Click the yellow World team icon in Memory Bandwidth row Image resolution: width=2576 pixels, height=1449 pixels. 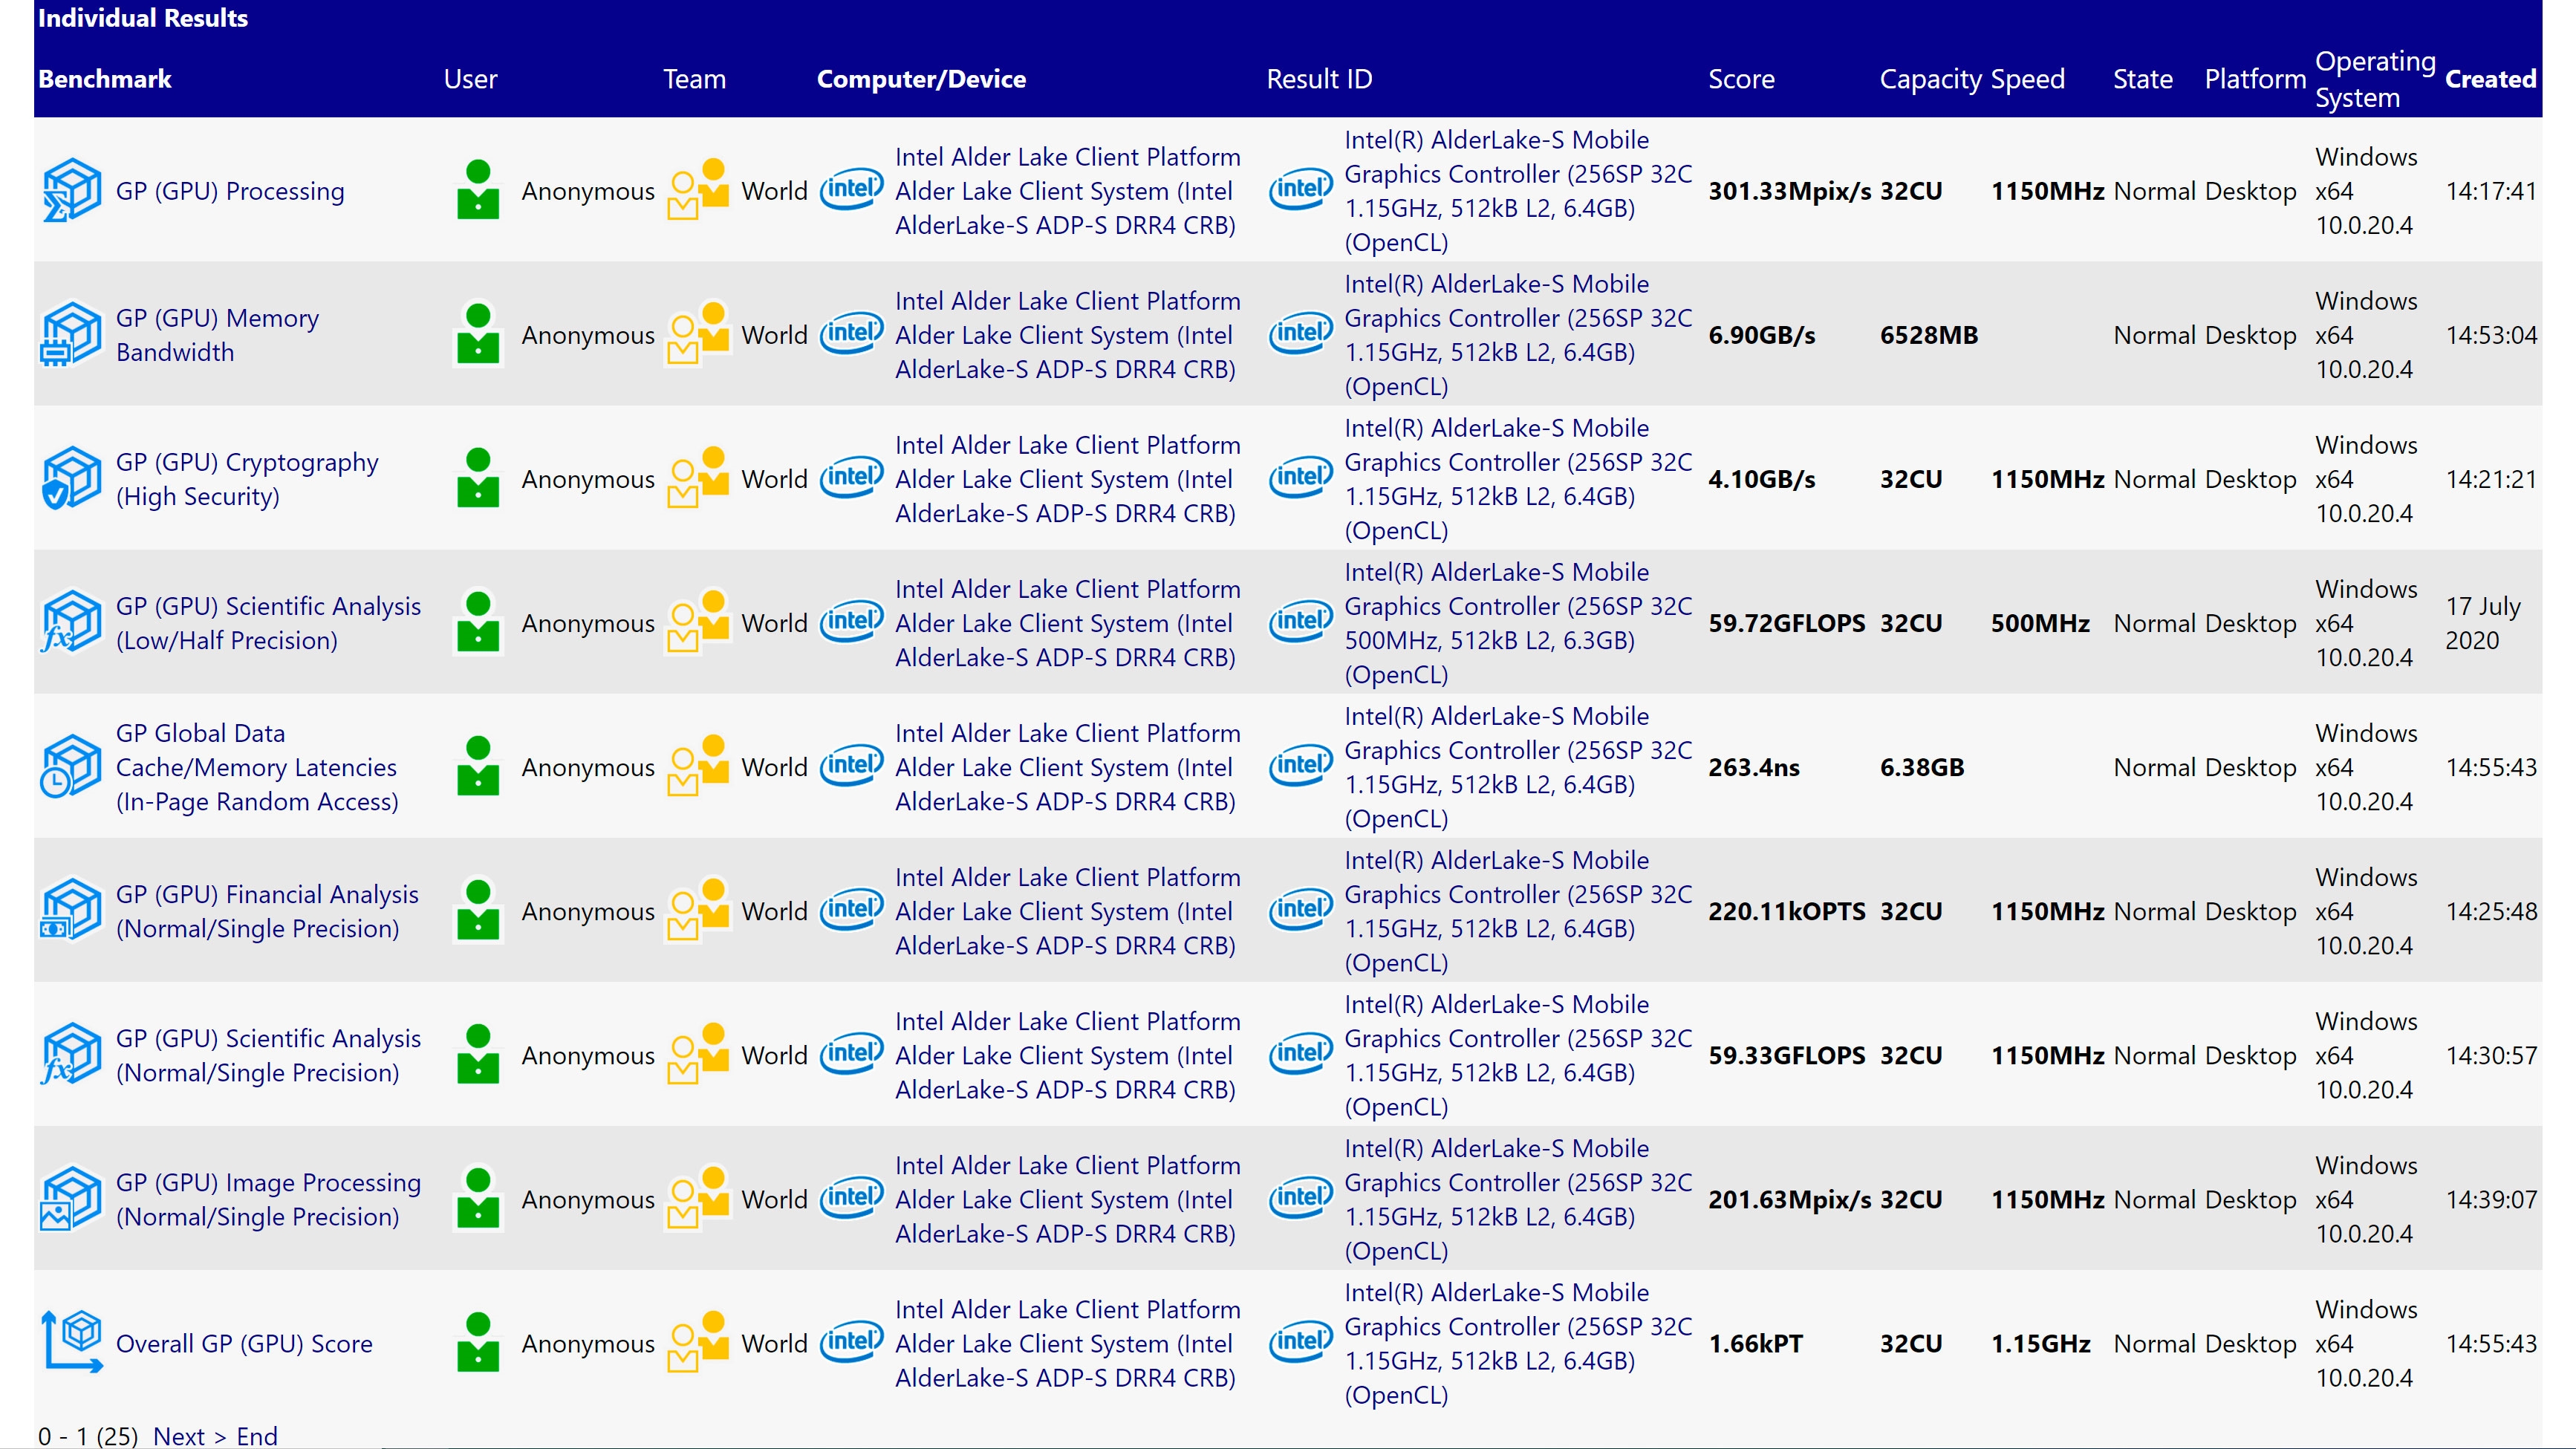coord(698,334)
